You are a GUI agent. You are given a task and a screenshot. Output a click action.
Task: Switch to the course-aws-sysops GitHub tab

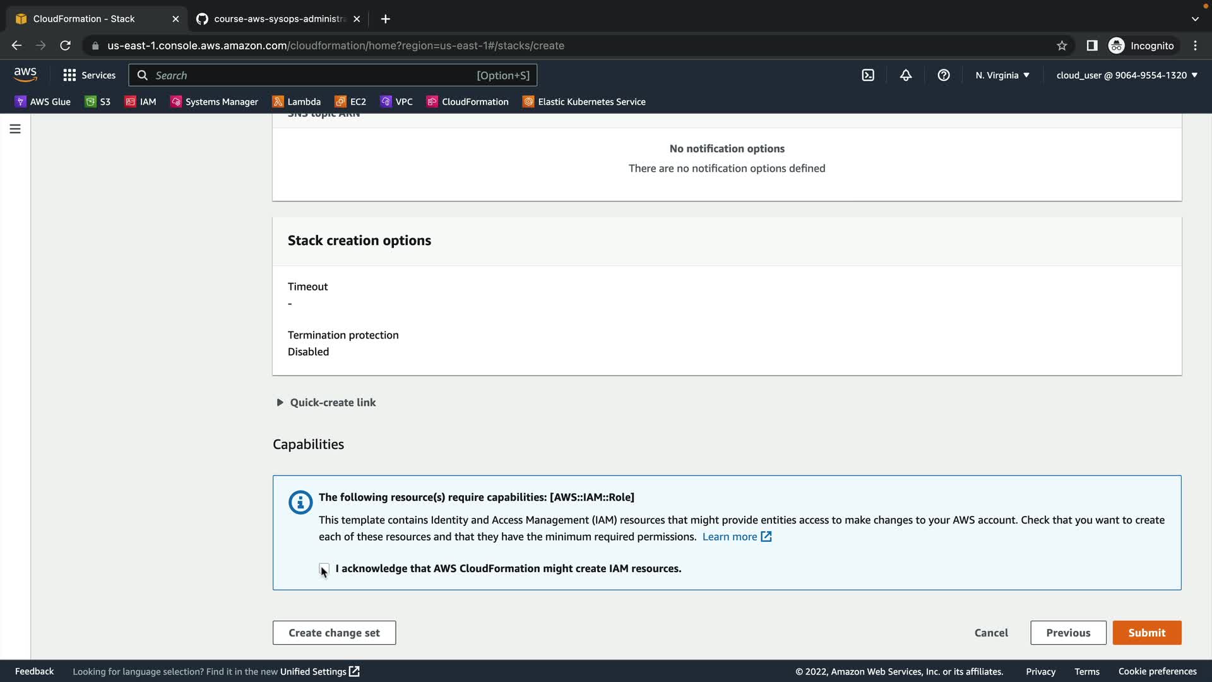coord(278,19)
